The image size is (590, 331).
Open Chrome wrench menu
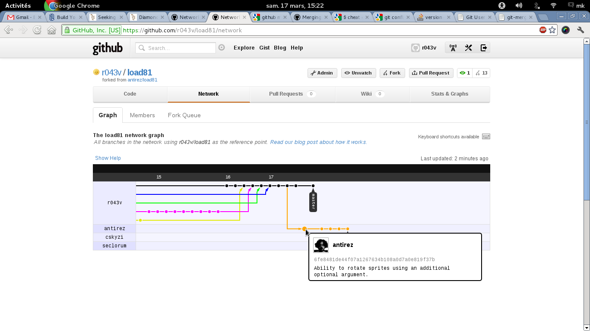pyautogui.click(x=580, y=30)
